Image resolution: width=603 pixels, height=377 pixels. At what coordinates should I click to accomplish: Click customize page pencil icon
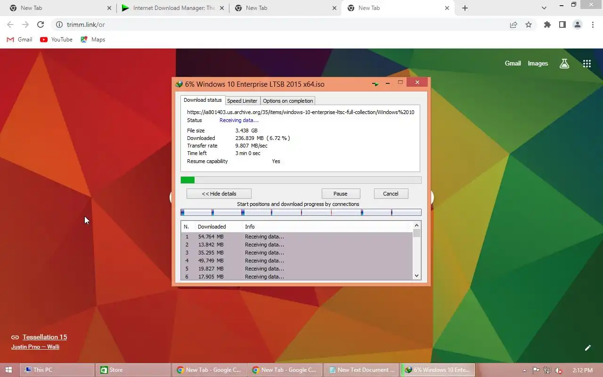(x=587, y=348)
